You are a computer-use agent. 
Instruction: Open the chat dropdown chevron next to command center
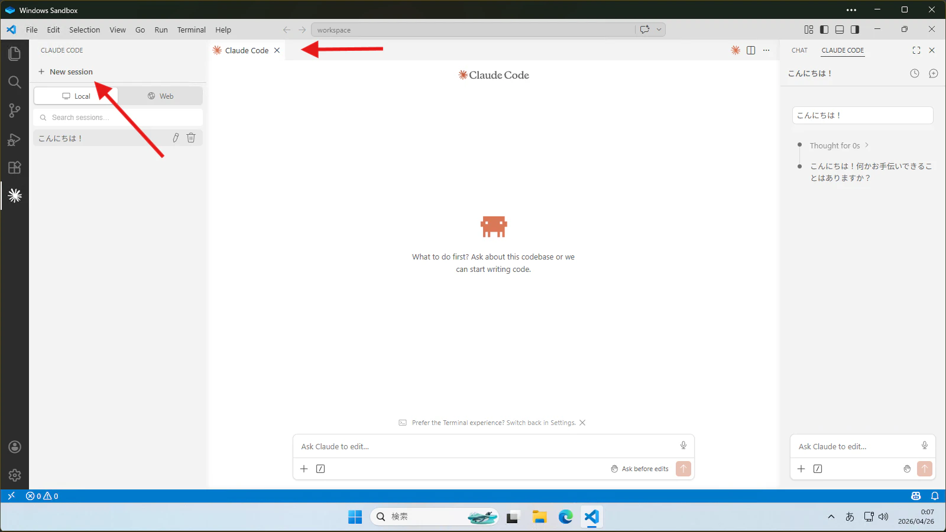[659, 30]
